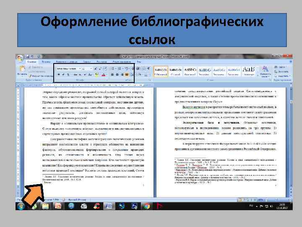Open the References (Ссылки) tab

pyautogui.click(x=87, y=62)
